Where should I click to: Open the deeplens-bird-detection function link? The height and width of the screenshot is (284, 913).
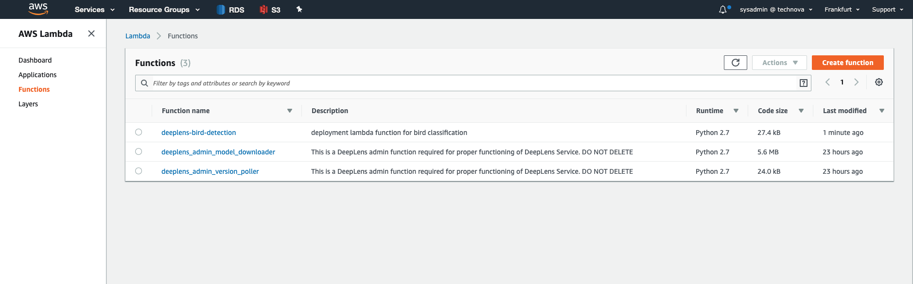point(198,133)
